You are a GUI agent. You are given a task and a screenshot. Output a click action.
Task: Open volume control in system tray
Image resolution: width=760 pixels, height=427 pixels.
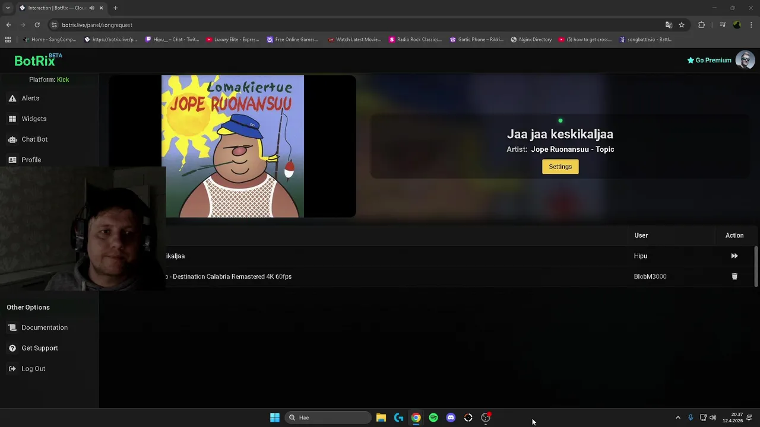[x=712, y=418]
